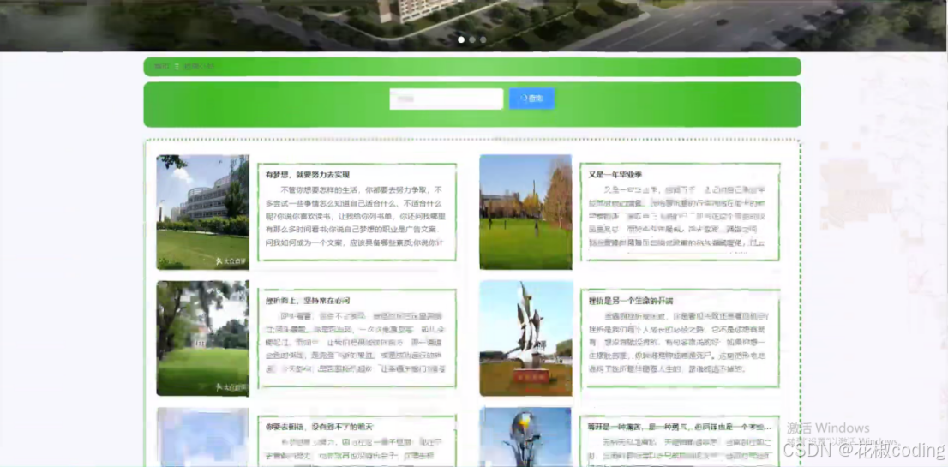Open the blurry light-blue thumbnail in the bottom row
The image size is (948, 467).
[x=202, y=437]
